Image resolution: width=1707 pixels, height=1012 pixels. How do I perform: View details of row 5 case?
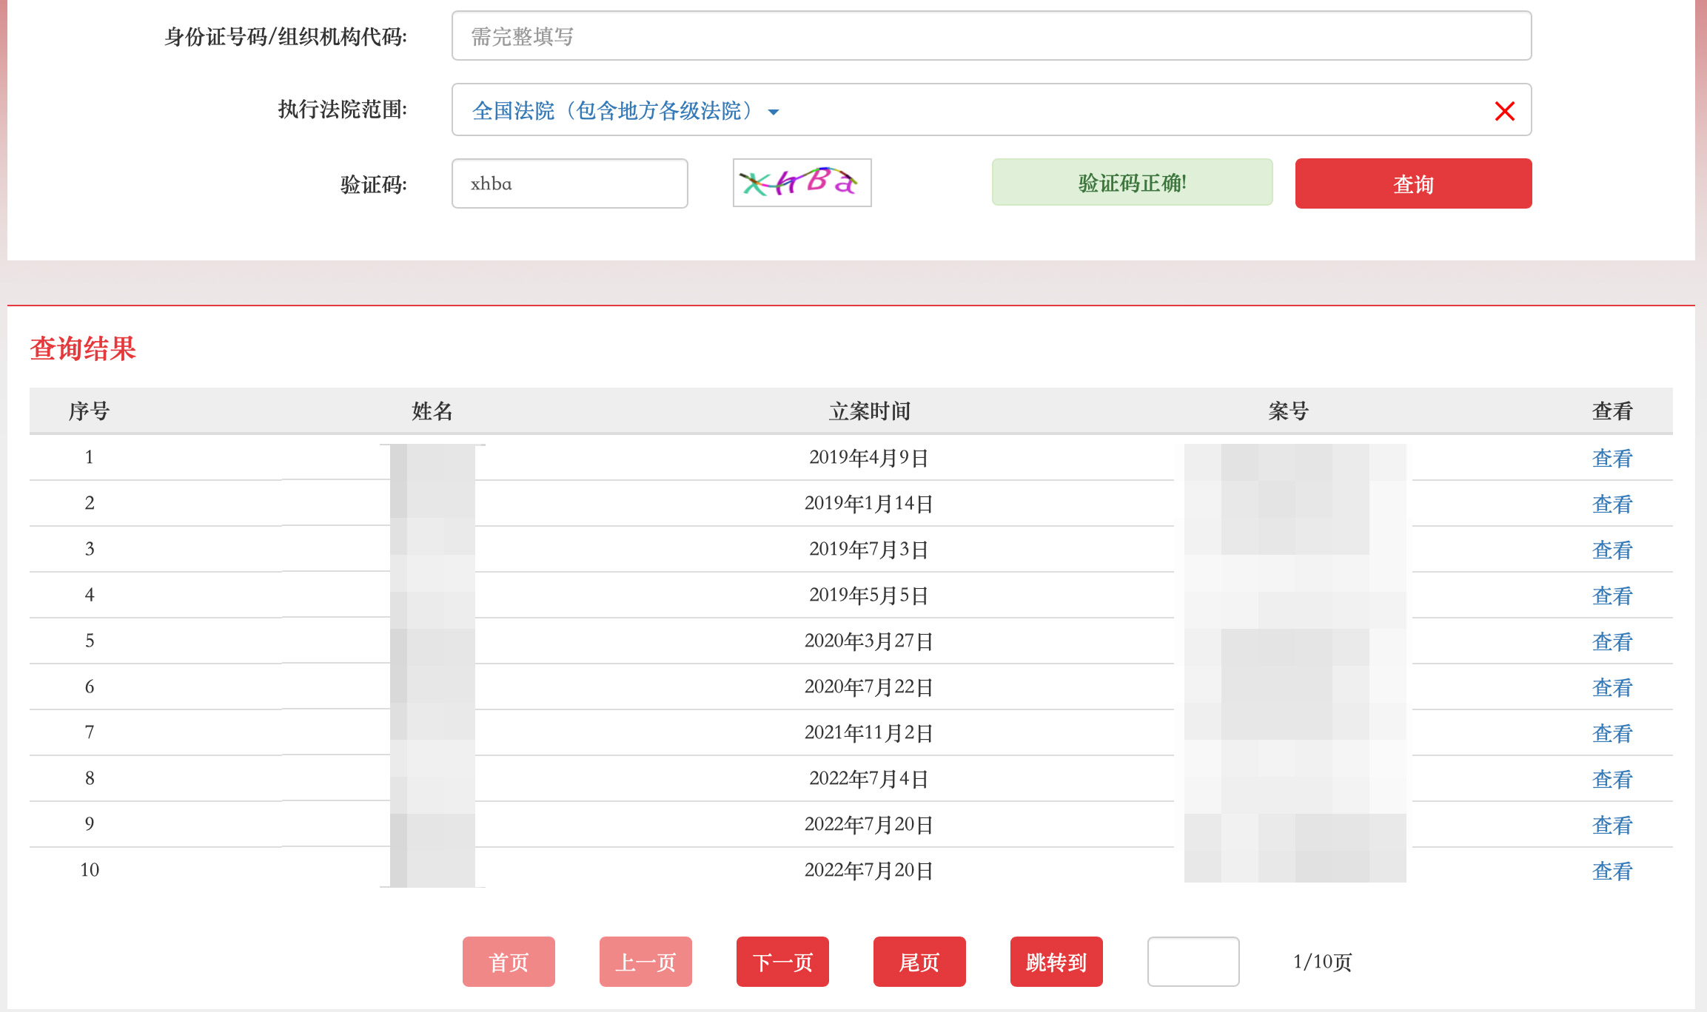(x=1612, y=642)
